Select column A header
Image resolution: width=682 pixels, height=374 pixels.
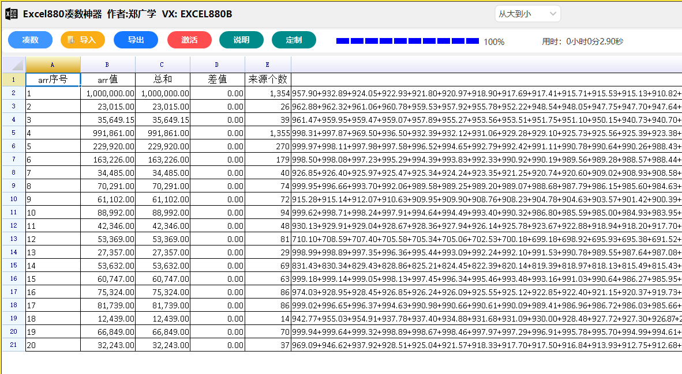(x=53, y=65)
